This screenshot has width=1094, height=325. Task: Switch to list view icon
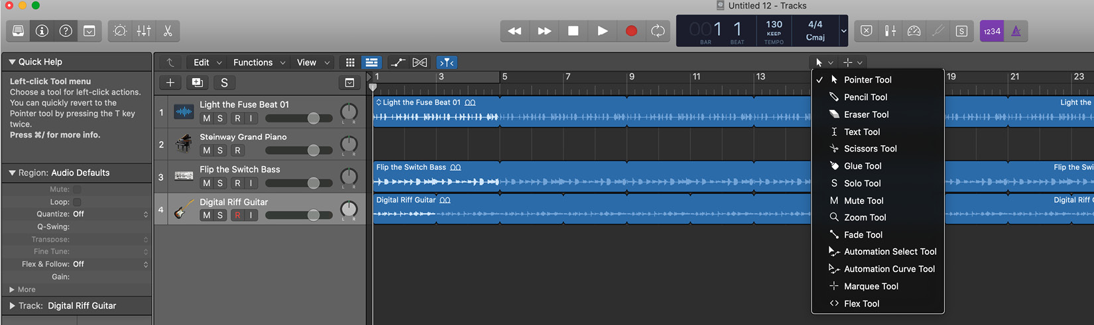coord(371,62)
